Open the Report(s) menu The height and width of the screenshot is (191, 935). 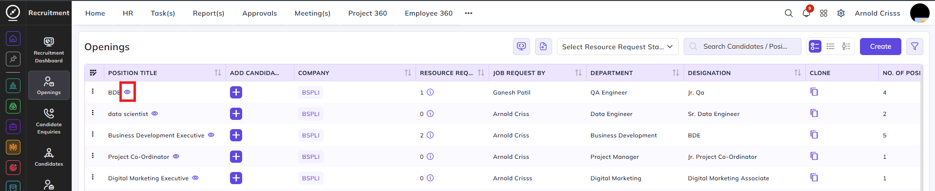click(x=209, y=13)
